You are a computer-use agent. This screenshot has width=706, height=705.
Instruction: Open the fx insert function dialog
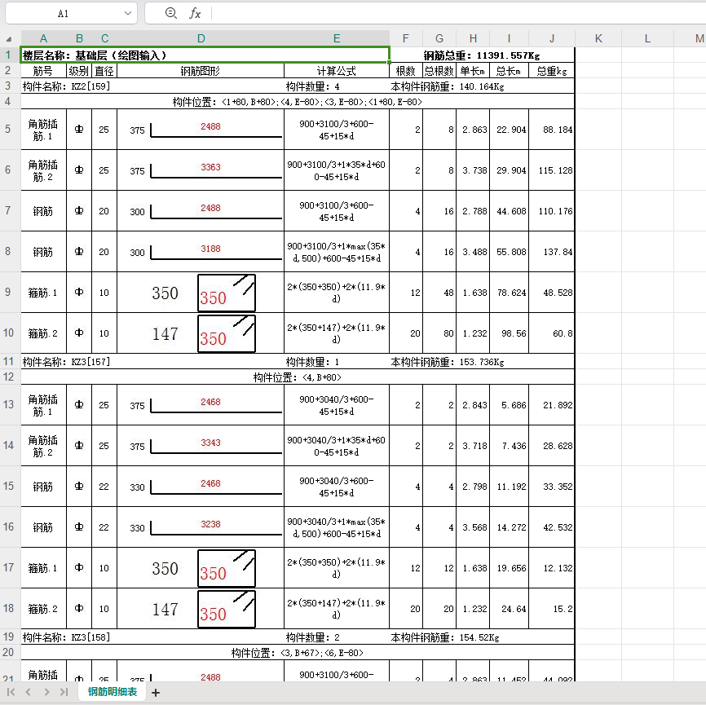point(195,14)
